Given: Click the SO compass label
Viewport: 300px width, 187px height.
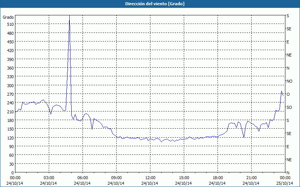Looking at the screenshot, I should (289, 107).
